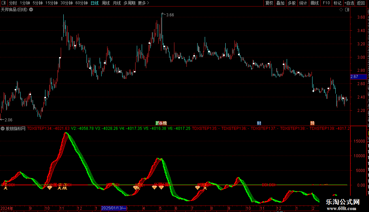The width and height of the screenshot is (369, 212).
Task: Click the 标记 mark button
Action: (337, 3)
